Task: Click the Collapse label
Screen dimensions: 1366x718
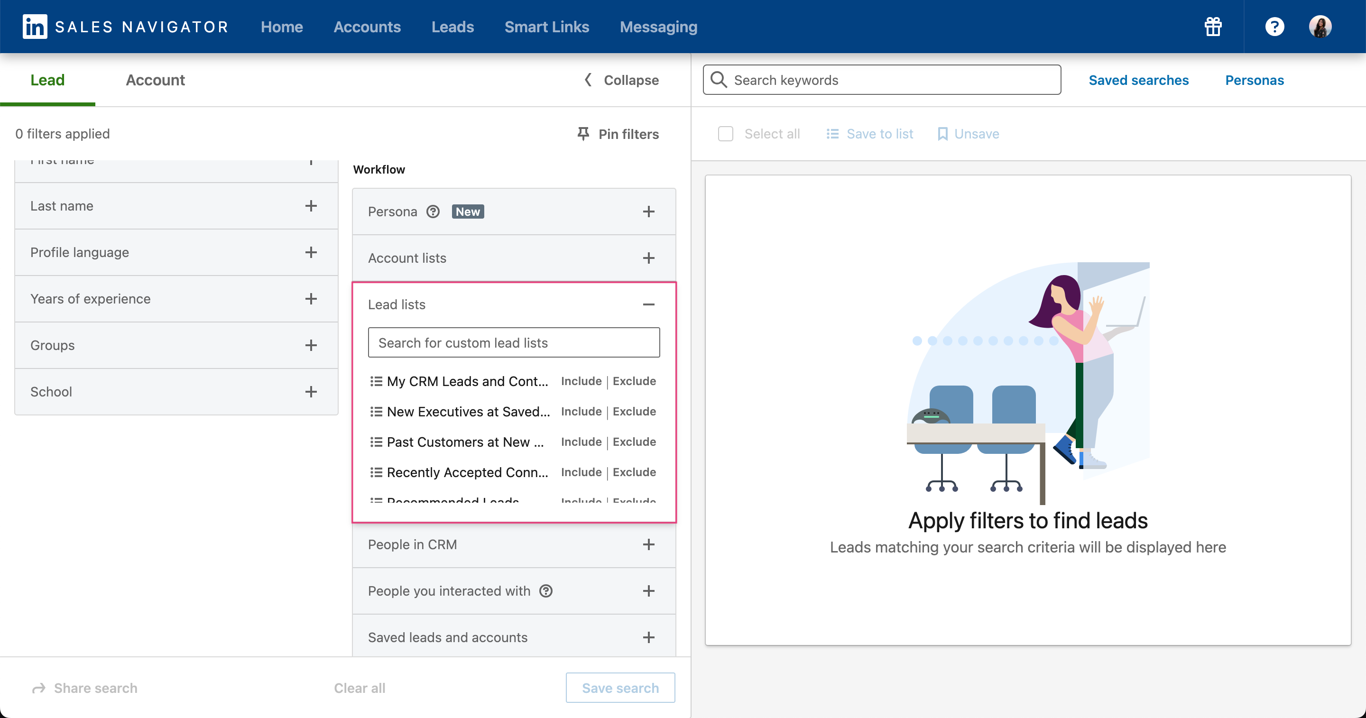Action: pos(631,80)
